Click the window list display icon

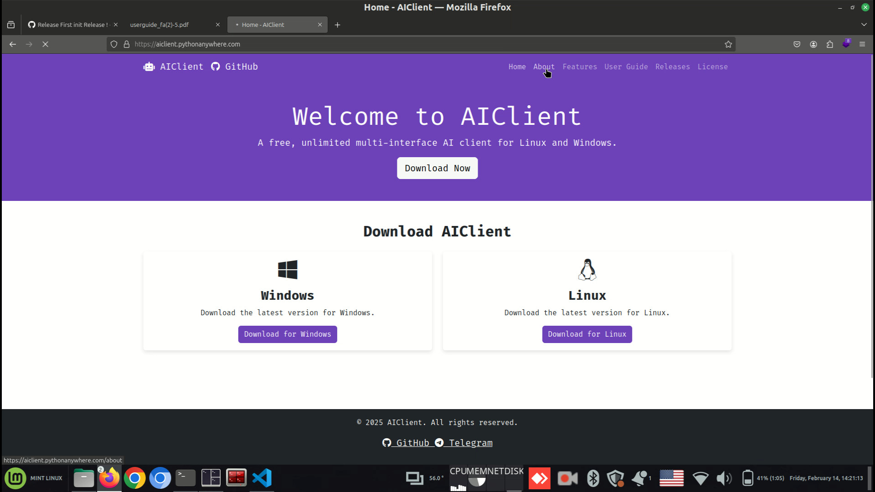pos(415,478)
